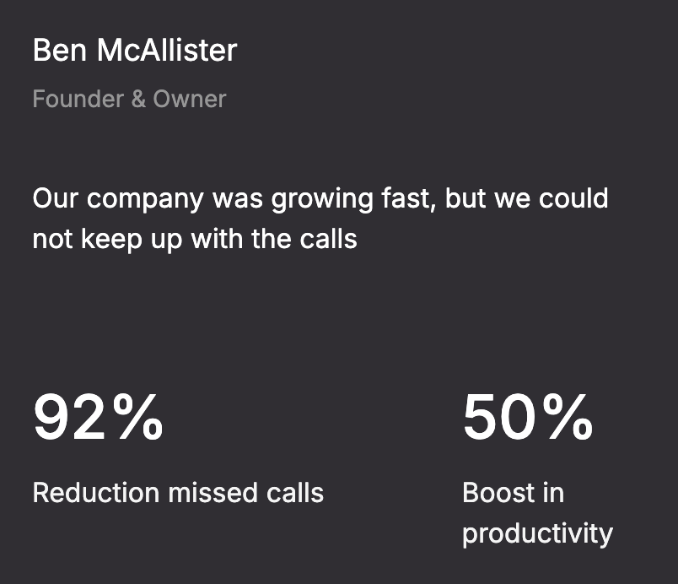Click the word missed in the stat label
This screenshot has width=678, height=584.
213,492
